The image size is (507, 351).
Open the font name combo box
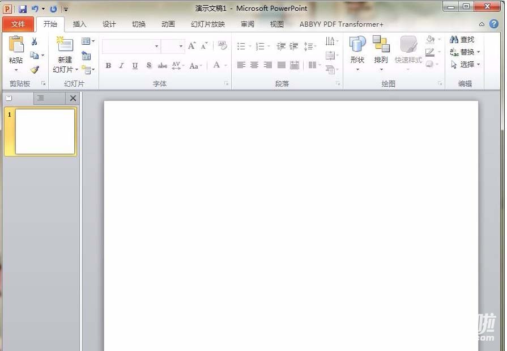[131, 46]
